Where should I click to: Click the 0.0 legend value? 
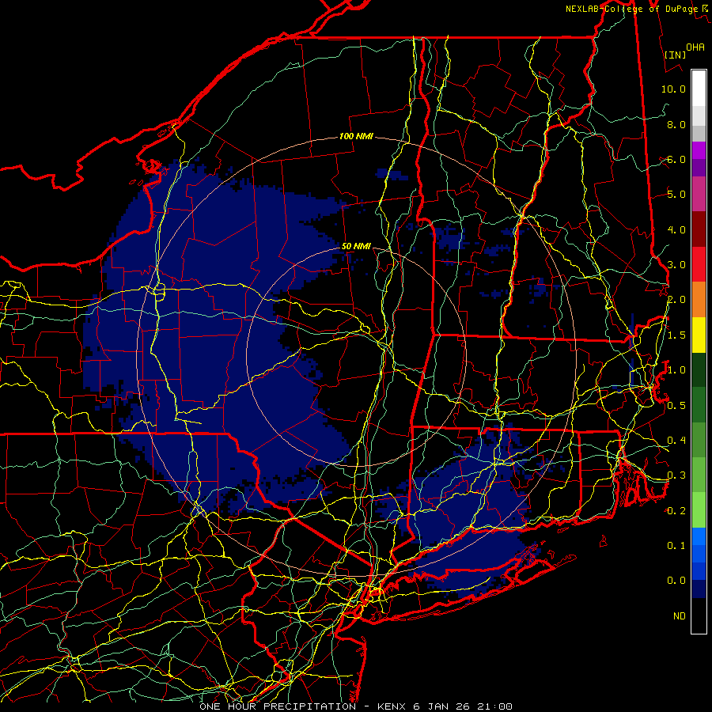(676, 581)
